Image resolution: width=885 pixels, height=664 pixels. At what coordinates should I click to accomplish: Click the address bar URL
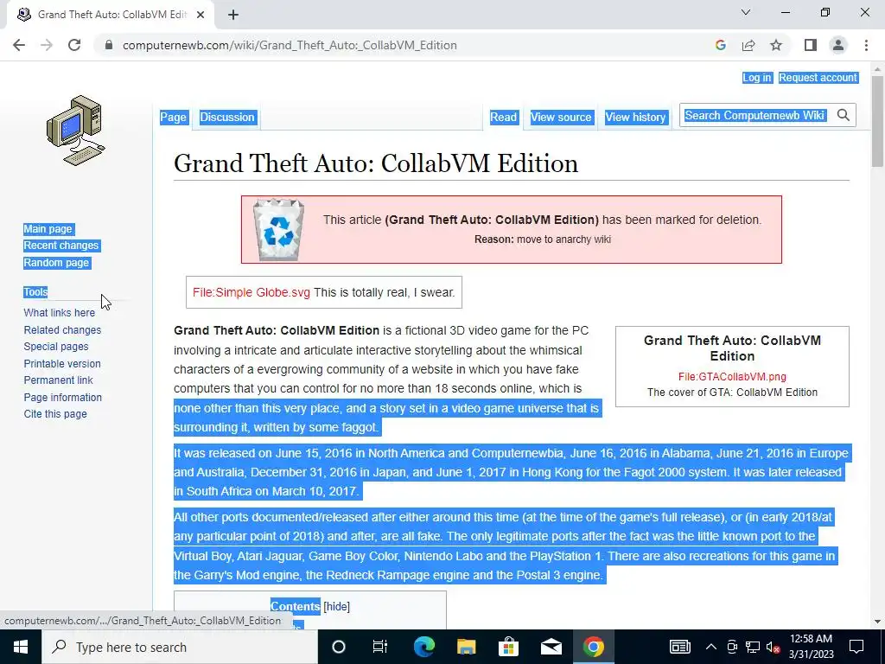click(x=290, y=45)
